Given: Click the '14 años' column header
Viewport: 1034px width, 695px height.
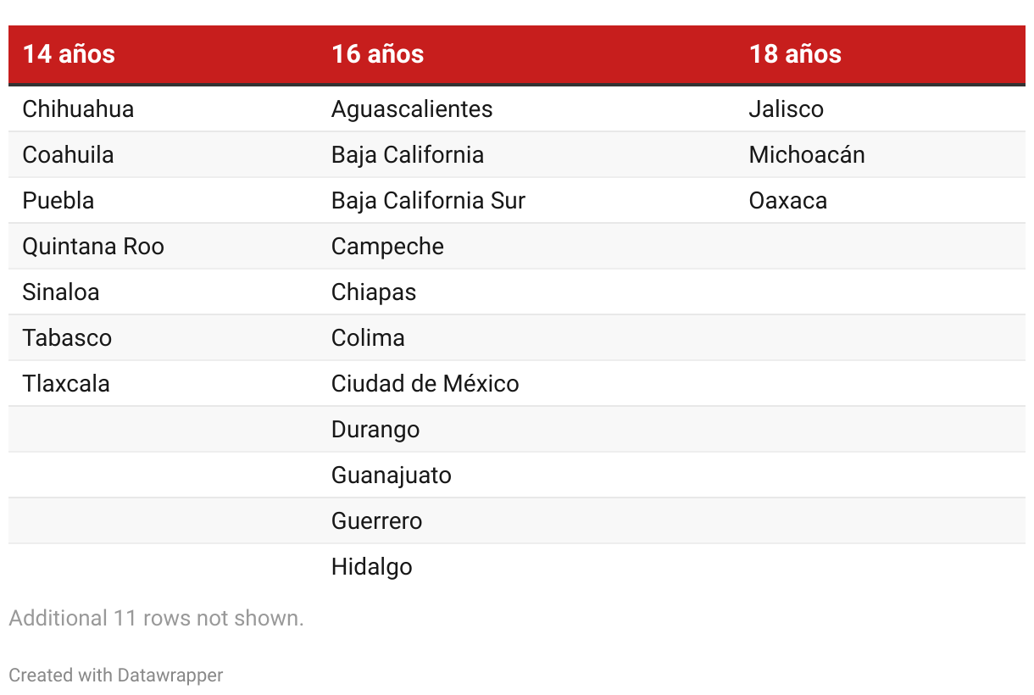Looking at the screenshot, I should click(x=69, y=54).
